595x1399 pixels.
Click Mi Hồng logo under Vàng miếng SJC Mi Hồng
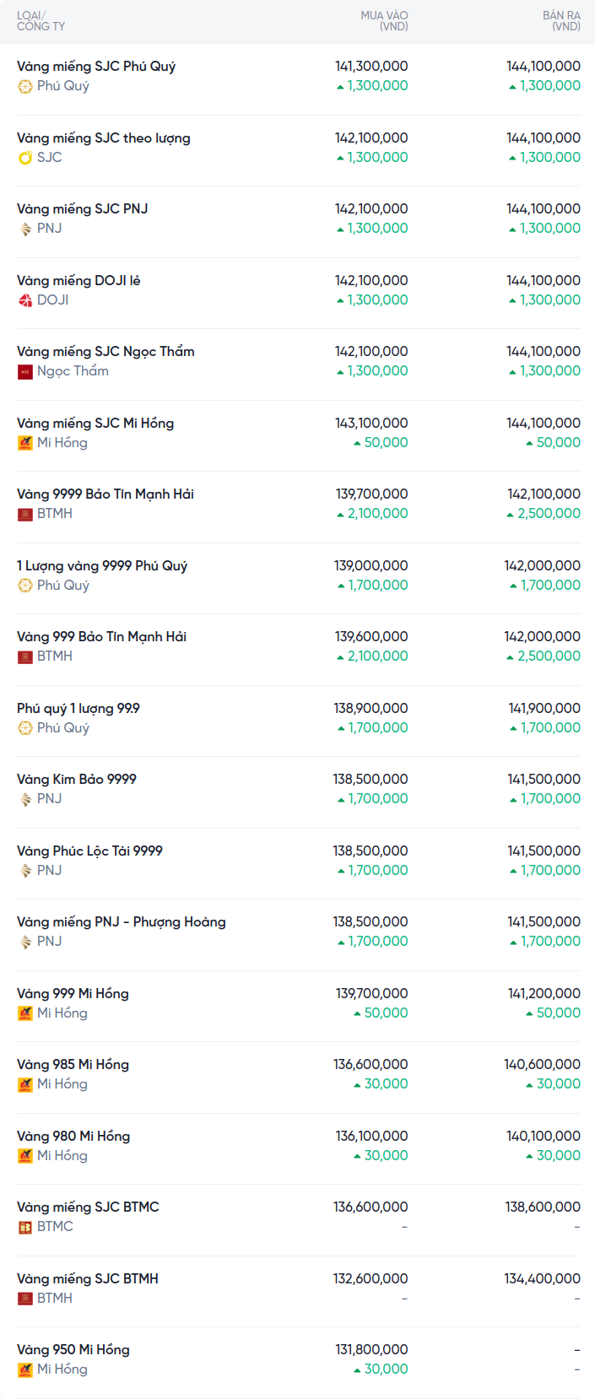25,443
